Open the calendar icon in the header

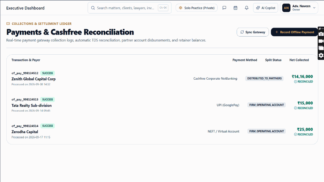(x=235, y=8)
